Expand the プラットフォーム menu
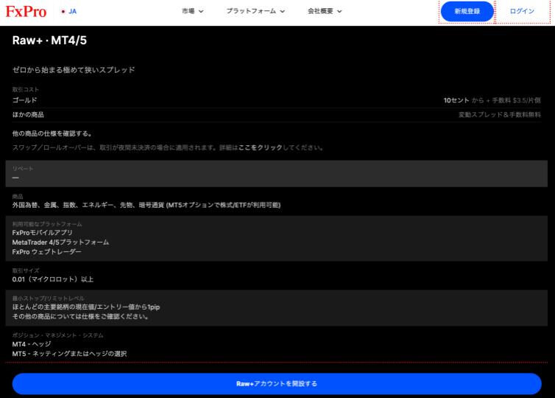 (255, 11)
